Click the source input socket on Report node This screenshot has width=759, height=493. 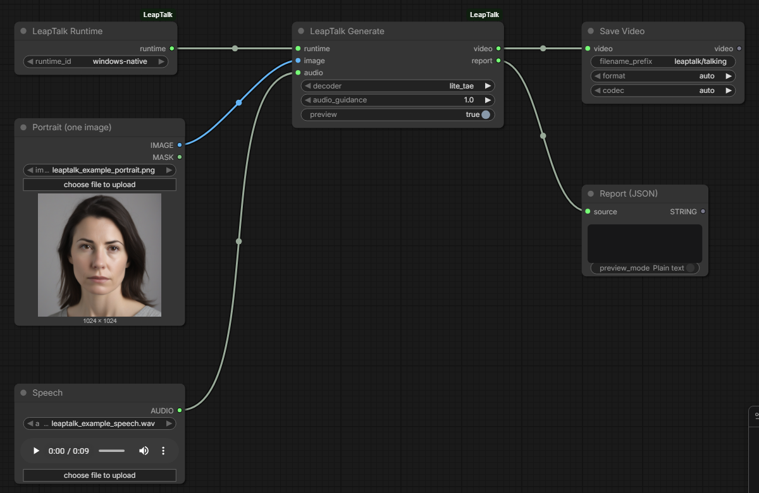(x=588, y=211)
